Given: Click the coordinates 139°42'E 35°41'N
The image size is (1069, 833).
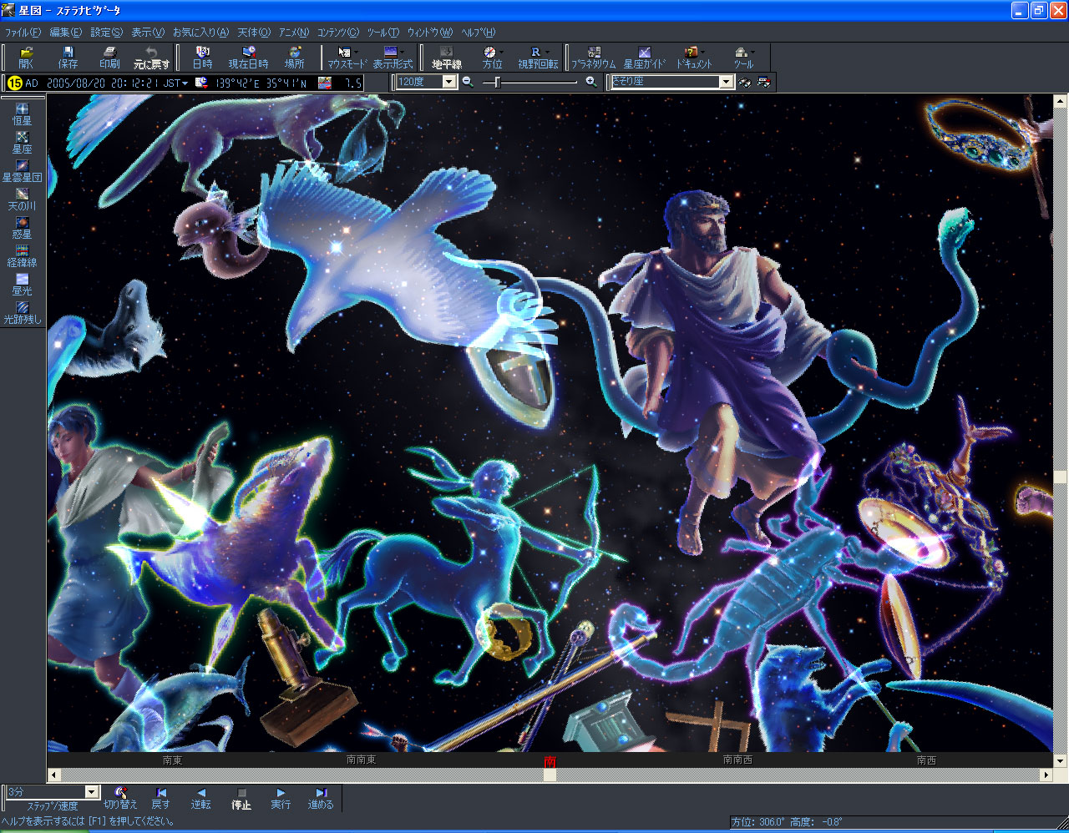Looking at the screenshot, I should pyautogui.click(x=261, y=83).
